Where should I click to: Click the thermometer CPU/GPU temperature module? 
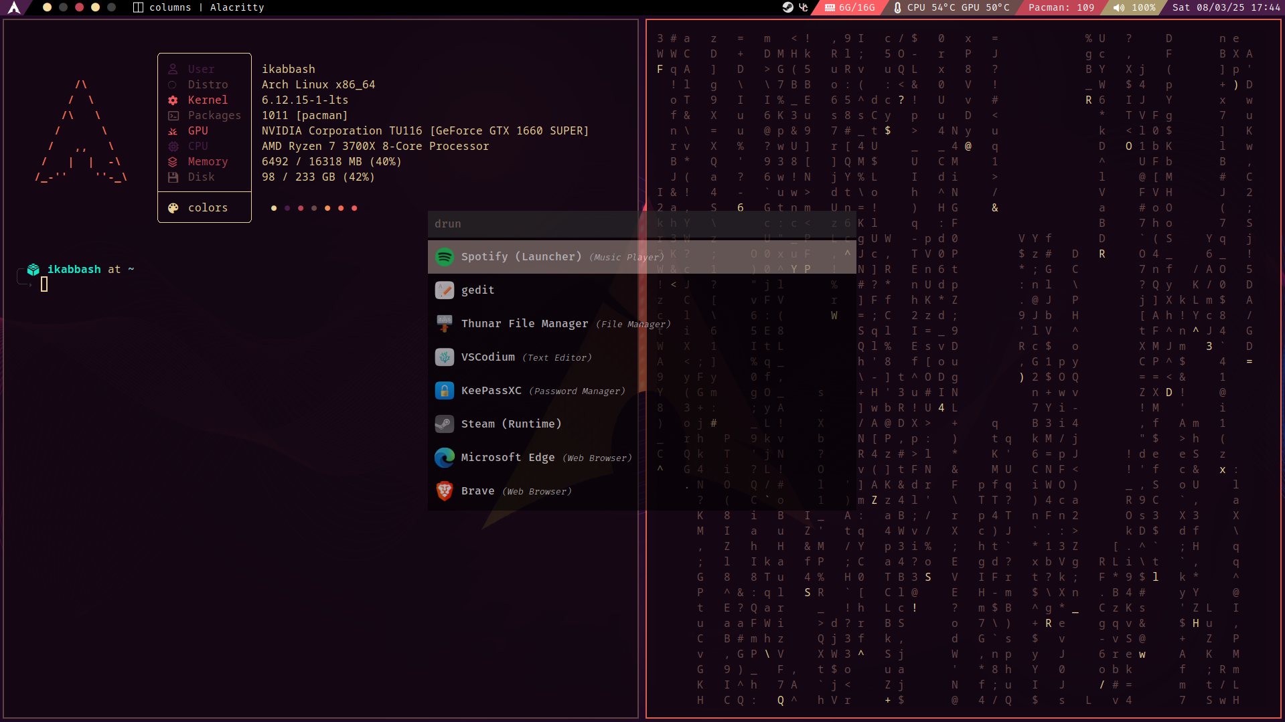(951, 7)
